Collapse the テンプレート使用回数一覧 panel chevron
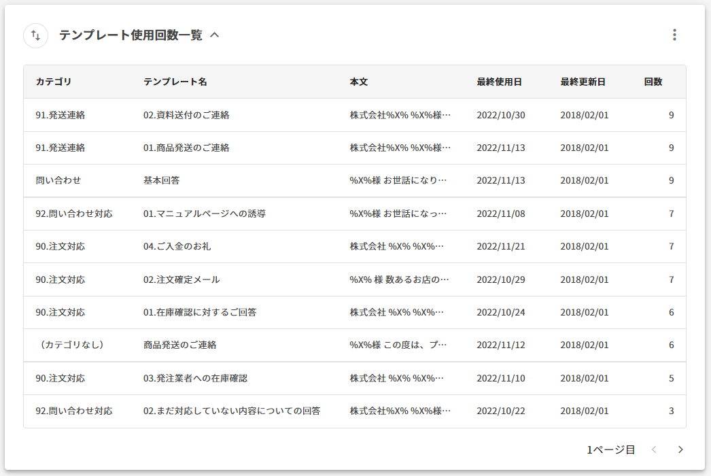711x476 pixels. 215,35
